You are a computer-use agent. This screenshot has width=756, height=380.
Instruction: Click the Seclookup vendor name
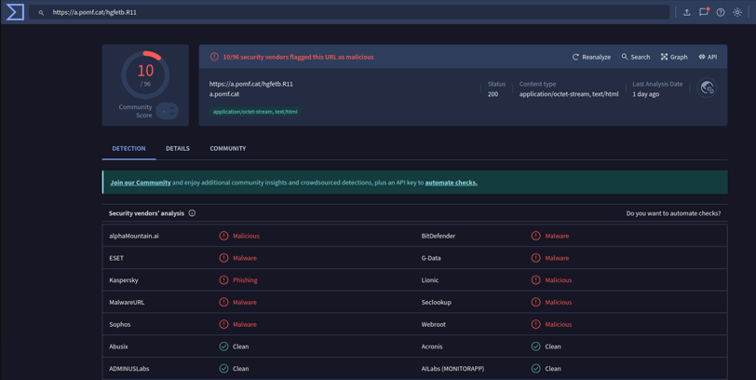[437, 303]
